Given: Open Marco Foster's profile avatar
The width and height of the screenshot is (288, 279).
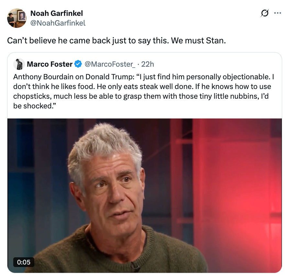Looking at the screenshot, I should coord(19,64).
